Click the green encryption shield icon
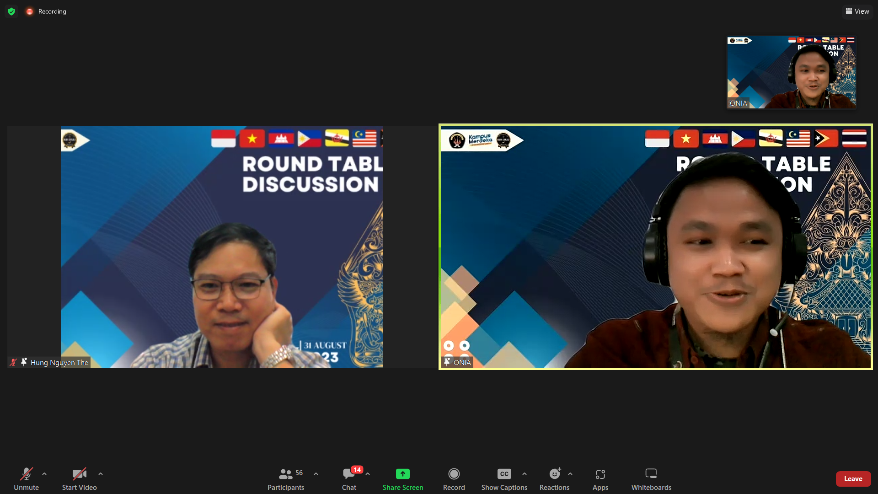Image resolution: width=878 pixels, height=494 pixels. tap(11, 11)
